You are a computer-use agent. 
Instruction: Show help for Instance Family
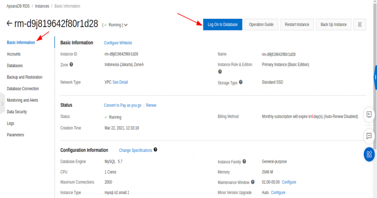point(244,161)
